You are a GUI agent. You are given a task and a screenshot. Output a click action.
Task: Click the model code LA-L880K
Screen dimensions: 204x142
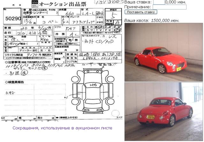(x=92, y=13)
